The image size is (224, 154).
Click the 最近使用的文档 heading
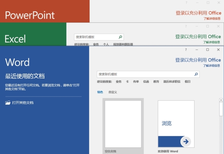(25, 76)
